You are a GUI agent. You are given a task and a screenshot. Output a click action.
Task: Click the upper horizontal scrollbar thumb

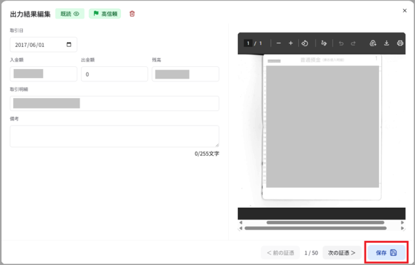(x=325, y=222)
